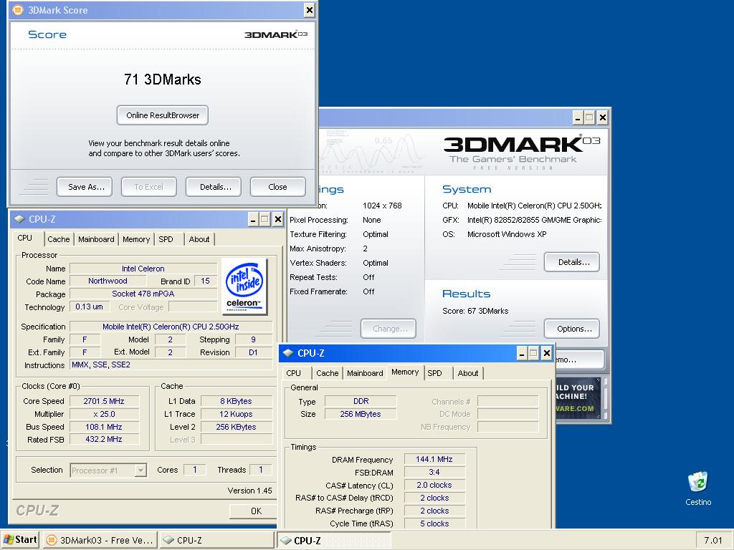
Task: Select Mainboard tab in the back CPU-Z window
Action: coord(96,239)
